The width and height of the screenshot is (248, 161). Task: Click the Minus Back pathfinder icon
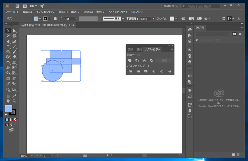pyautogui.click(x=169, y=71)
